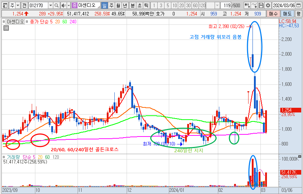Select the 틱 tick chart tab

146,5
